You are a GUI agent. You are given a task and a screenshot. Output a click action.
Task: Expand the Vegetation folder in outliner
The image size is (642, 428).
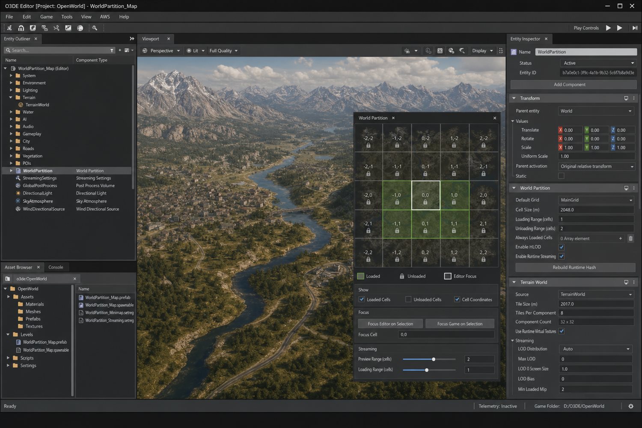click(11, 156)
